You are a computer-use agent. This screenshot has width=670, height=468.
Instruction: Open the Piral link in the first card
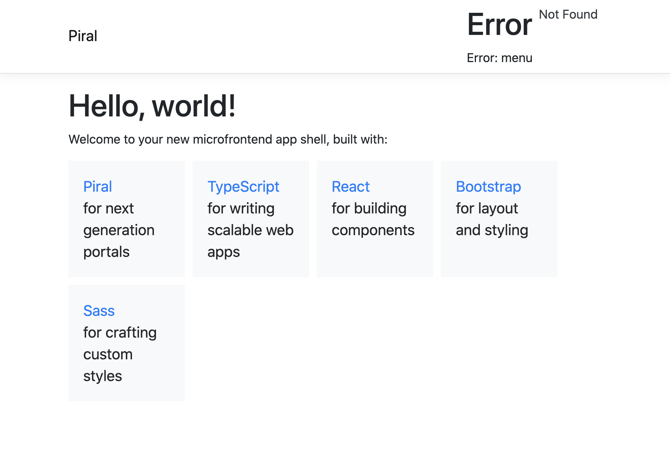click(98, 187)
